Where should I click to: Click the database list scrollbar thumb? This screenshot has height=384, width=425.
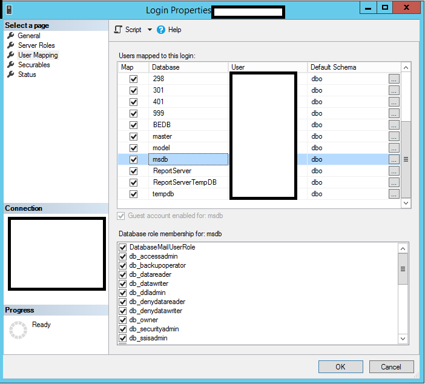406,159
